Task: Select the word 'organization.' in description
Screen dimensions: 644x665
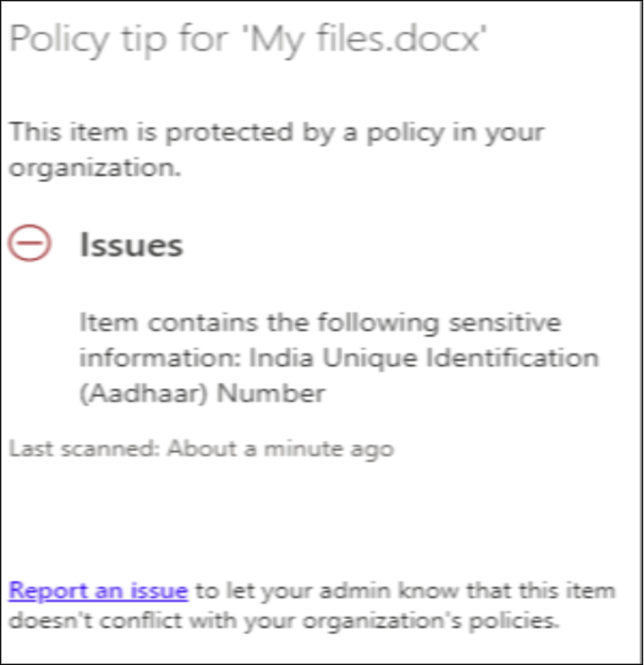Action: [95, 168]
